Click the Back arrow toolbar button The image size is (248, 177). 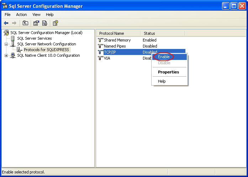(6, 23)
